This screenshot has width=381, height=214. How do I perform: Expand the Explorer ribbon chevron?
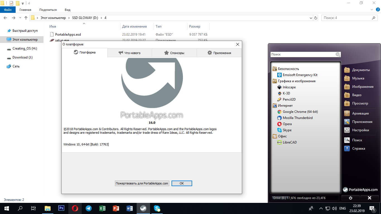(371, 9)
